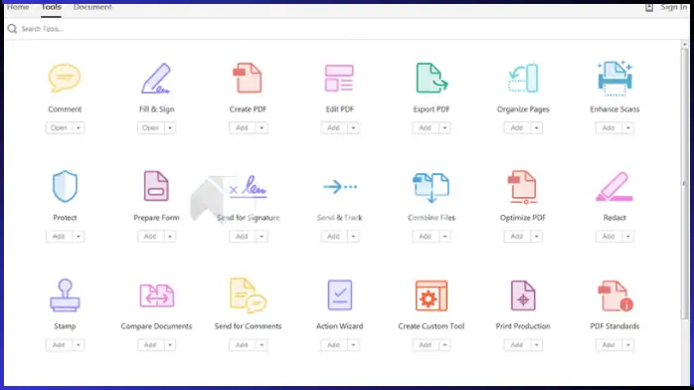Open the PDF Standards icon

pyautogui.click(x=614, y=295)
